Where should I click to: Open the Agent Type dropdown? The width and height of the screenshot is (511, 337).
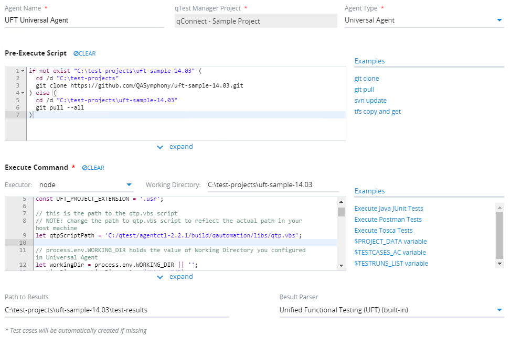pos(499,20)
